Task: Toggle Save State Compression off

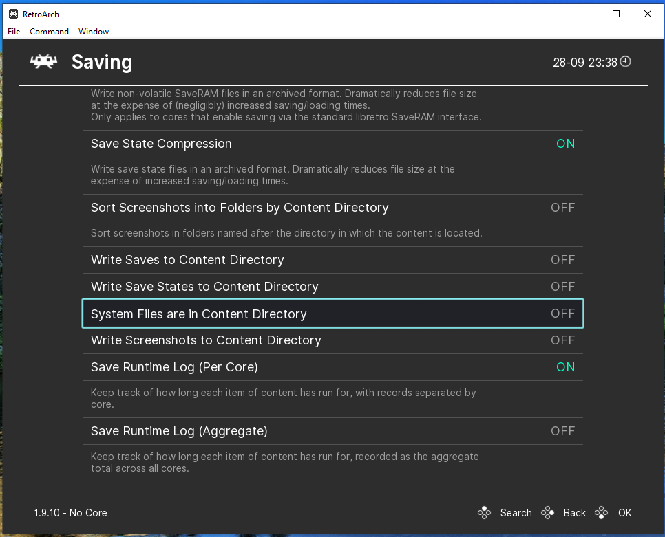Action: tap(565, 144)
